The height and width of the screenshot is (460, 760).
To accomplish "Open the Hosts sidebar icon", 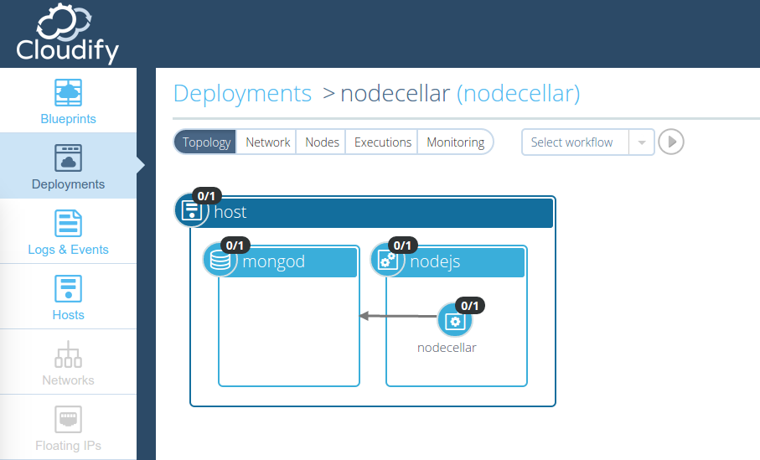I will click(69, 289).
